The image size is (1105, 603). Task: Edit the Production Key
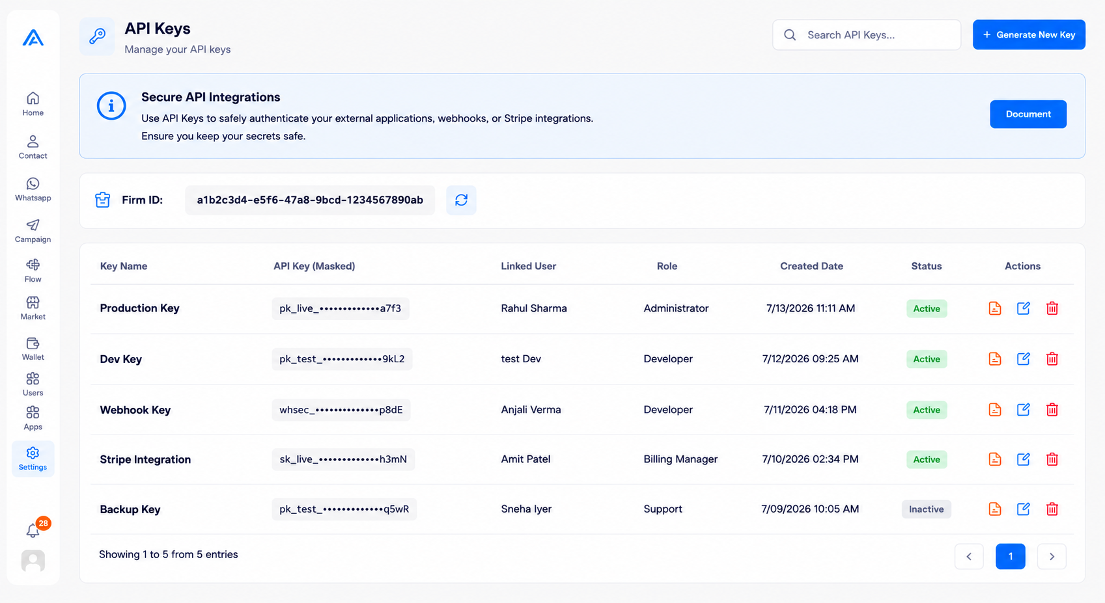(x=1023, y=308)
